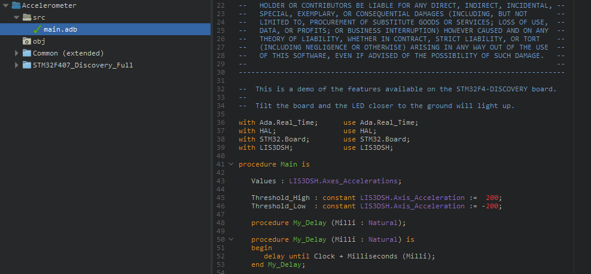The image size is (591, 274).
Task: Click the Accelerometer project icon
Action: click(16, 5)
